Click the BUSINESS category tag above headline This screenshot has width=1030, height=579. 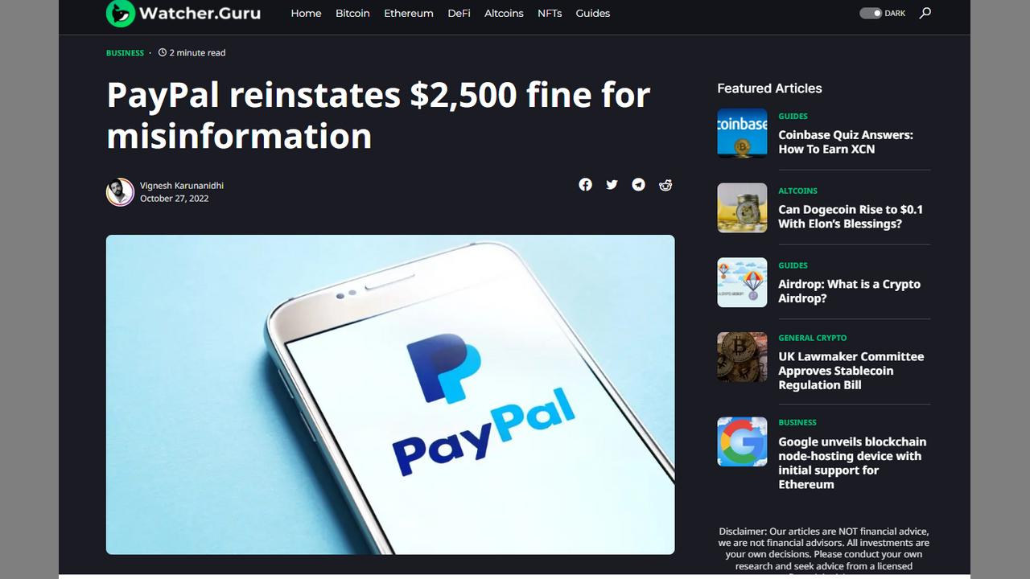(125, 53)
